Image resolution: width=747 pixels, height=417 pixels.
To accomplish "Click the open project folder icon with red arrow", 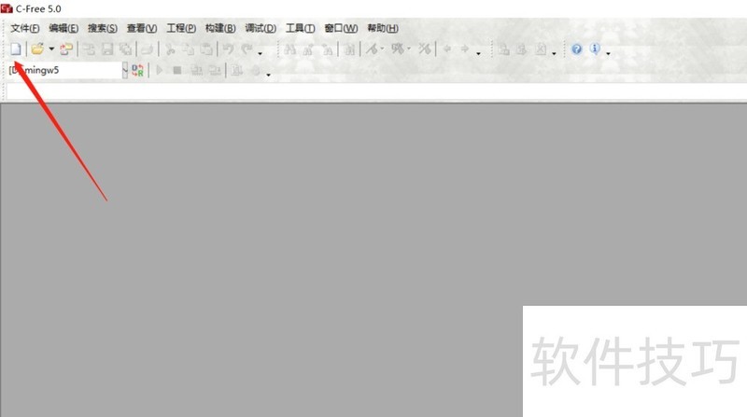I will [x=66, y=49].
